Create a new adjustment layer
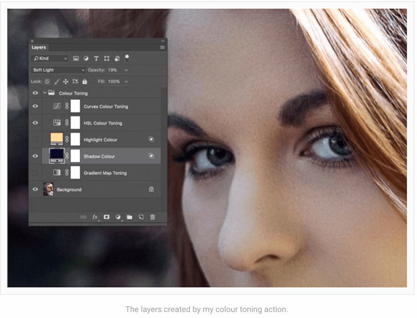 pyautogui.click(x=118, y=217)
